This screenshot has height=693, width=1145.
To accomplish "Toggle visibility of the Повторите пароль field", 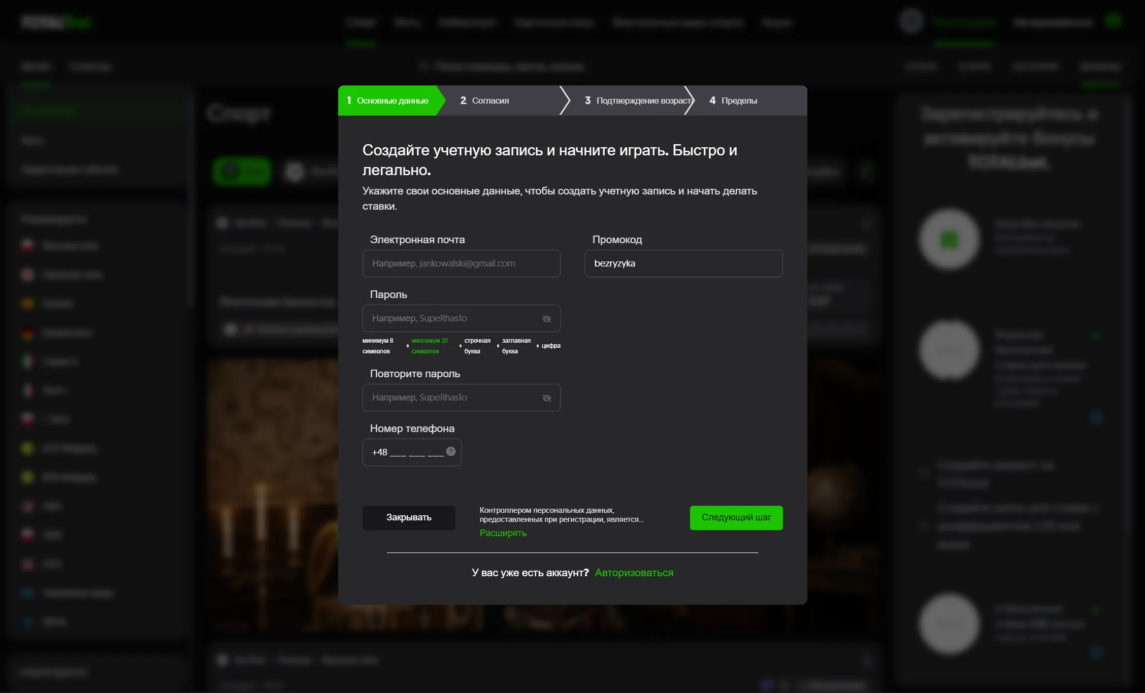I will point(546,398).
